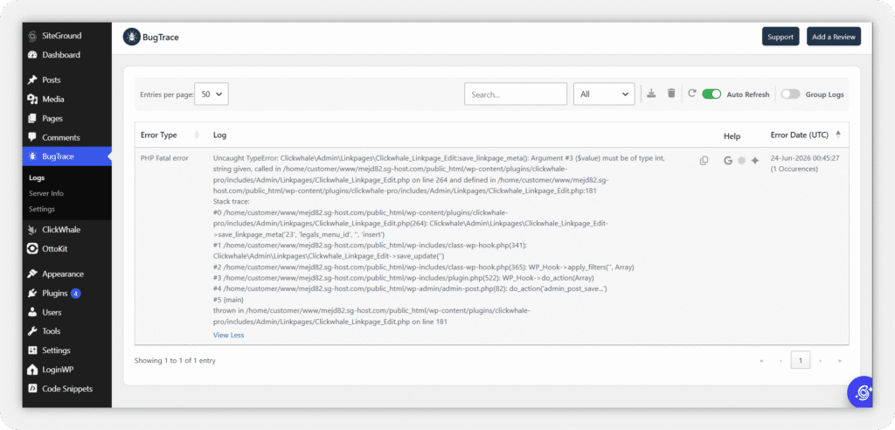Open the Server Info submenu item
This screenshot has width=895, height=430.
(x=46, y=193)
